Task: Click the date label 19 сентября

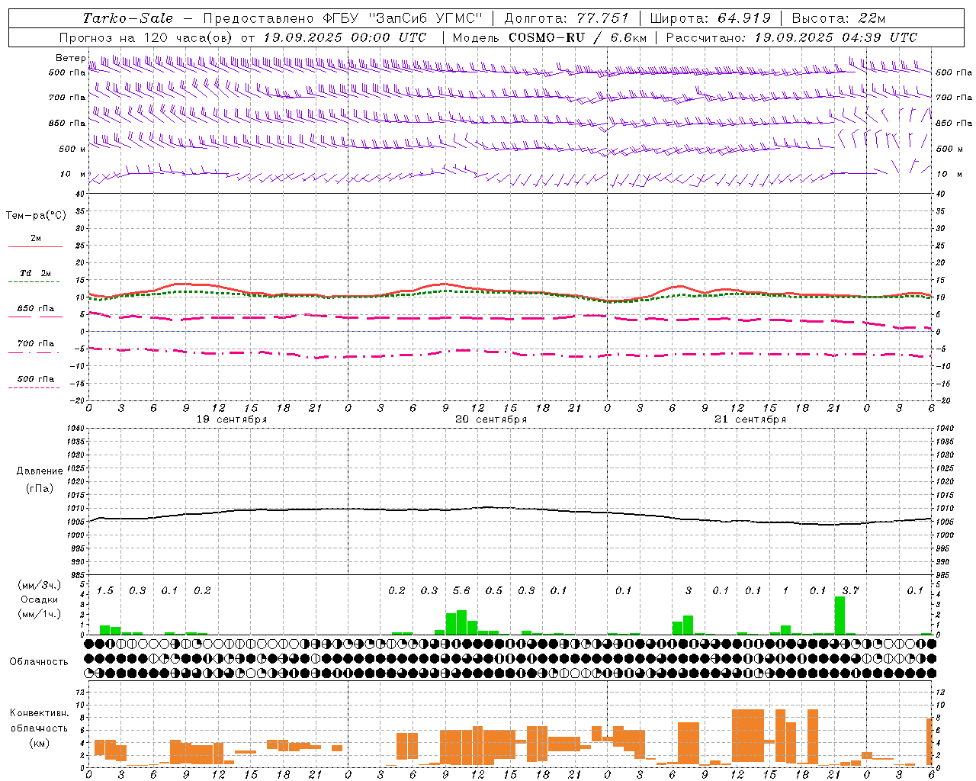Action: (231, 419)
